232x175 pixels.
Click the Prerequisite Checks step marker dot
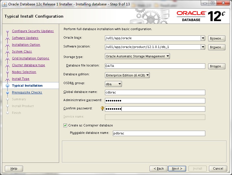8,93
